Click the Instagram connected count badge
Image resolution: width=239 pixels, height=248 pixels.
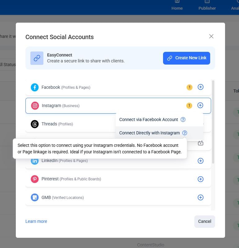tap(189, 106)
